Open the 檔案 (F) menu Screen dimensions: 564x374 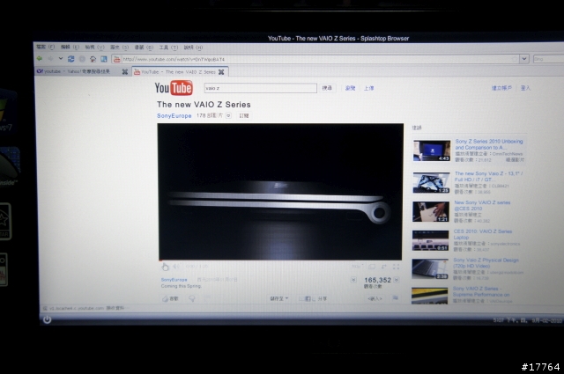[45, 47]
